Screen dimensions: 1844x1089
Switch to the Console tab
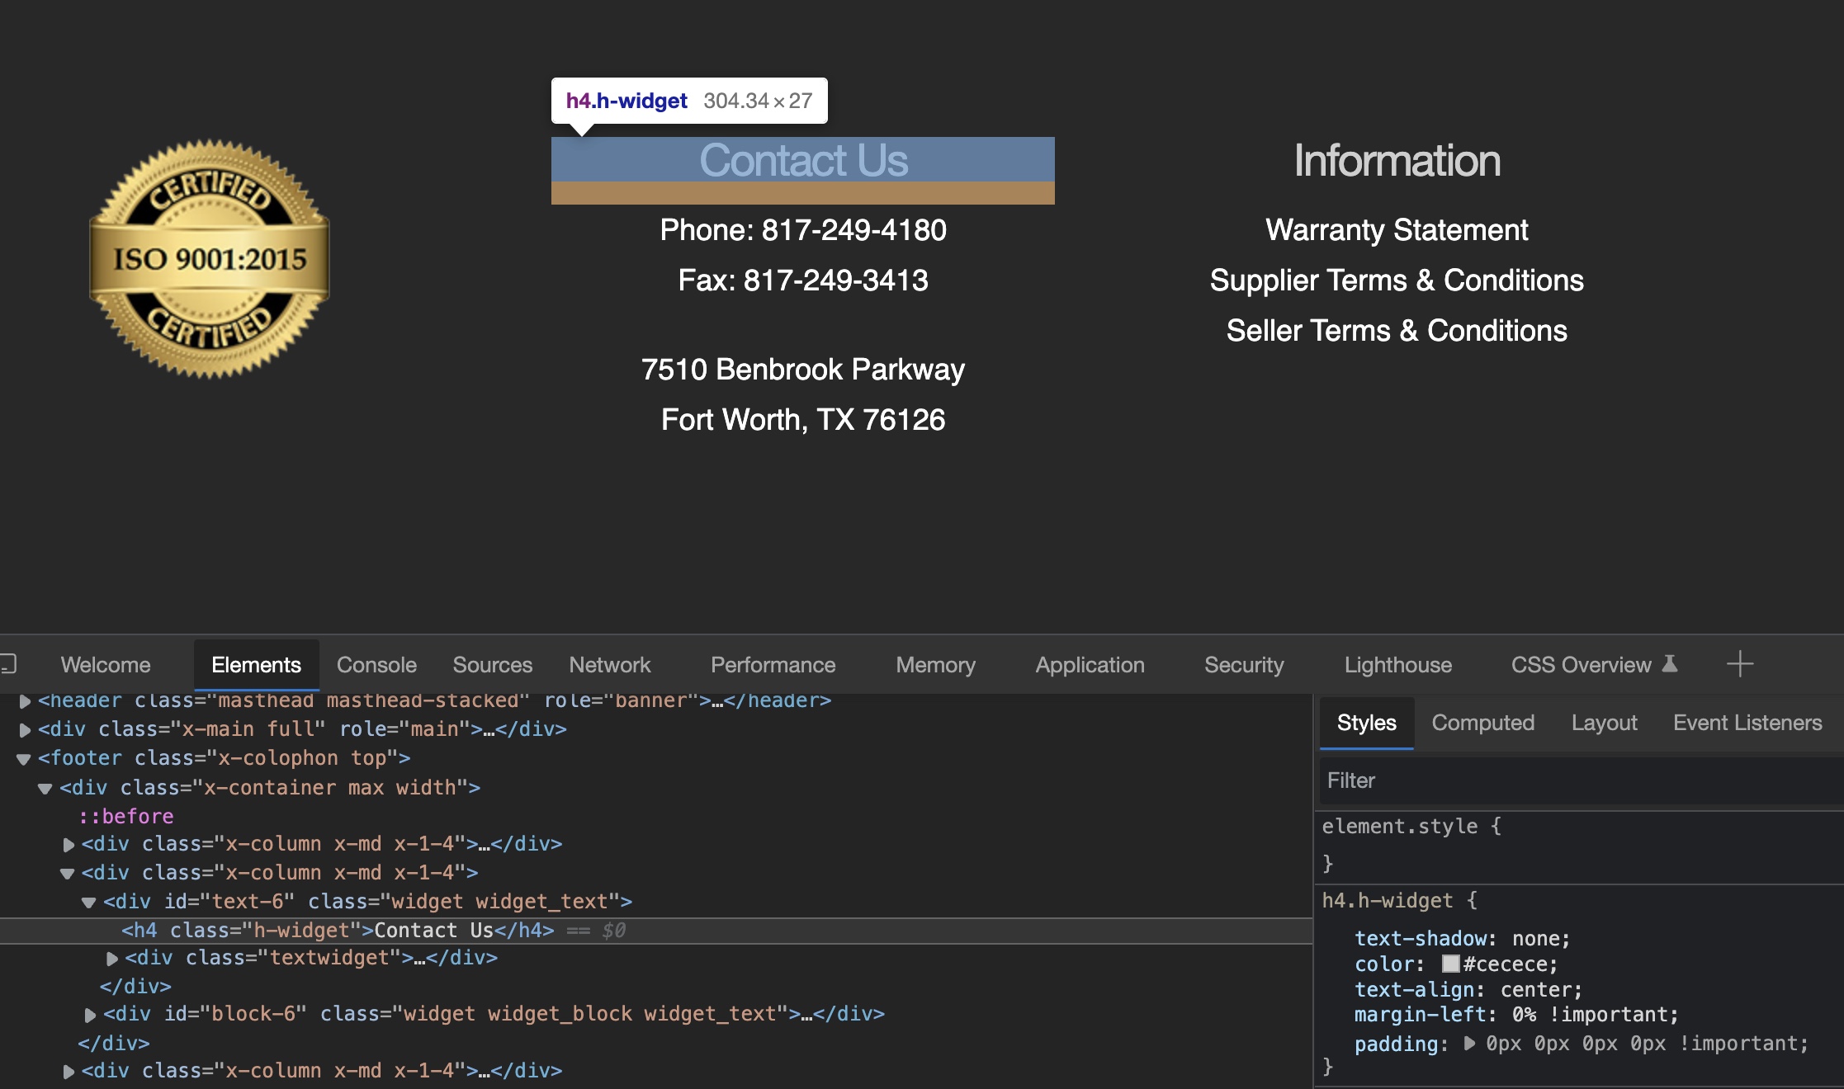(x=376, y=665)
